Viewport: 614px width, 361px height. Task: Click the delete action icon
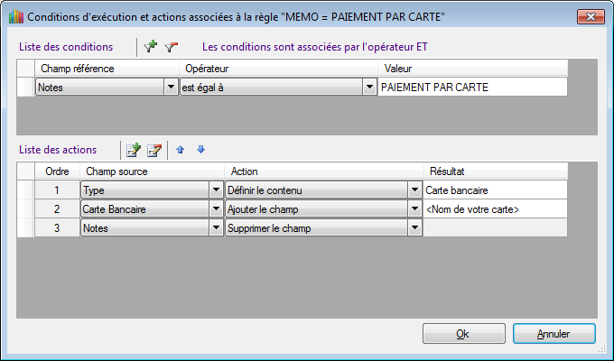point(153,150)
